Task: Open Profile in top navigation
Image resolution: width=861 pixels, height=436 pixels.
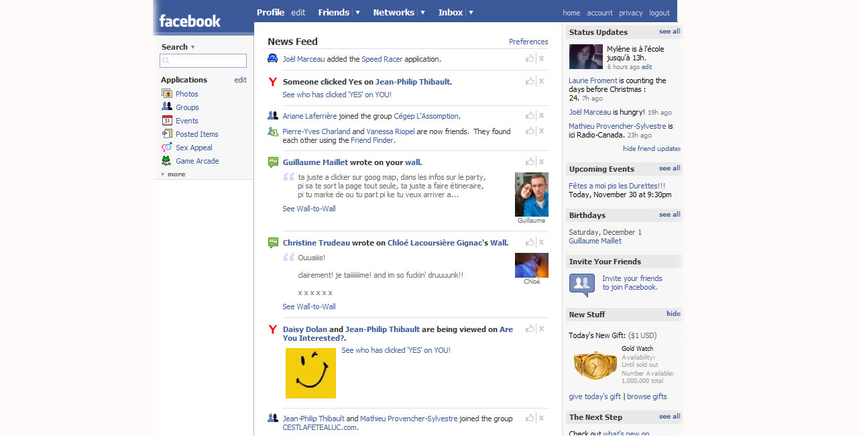Action: (x=270, y=12)
